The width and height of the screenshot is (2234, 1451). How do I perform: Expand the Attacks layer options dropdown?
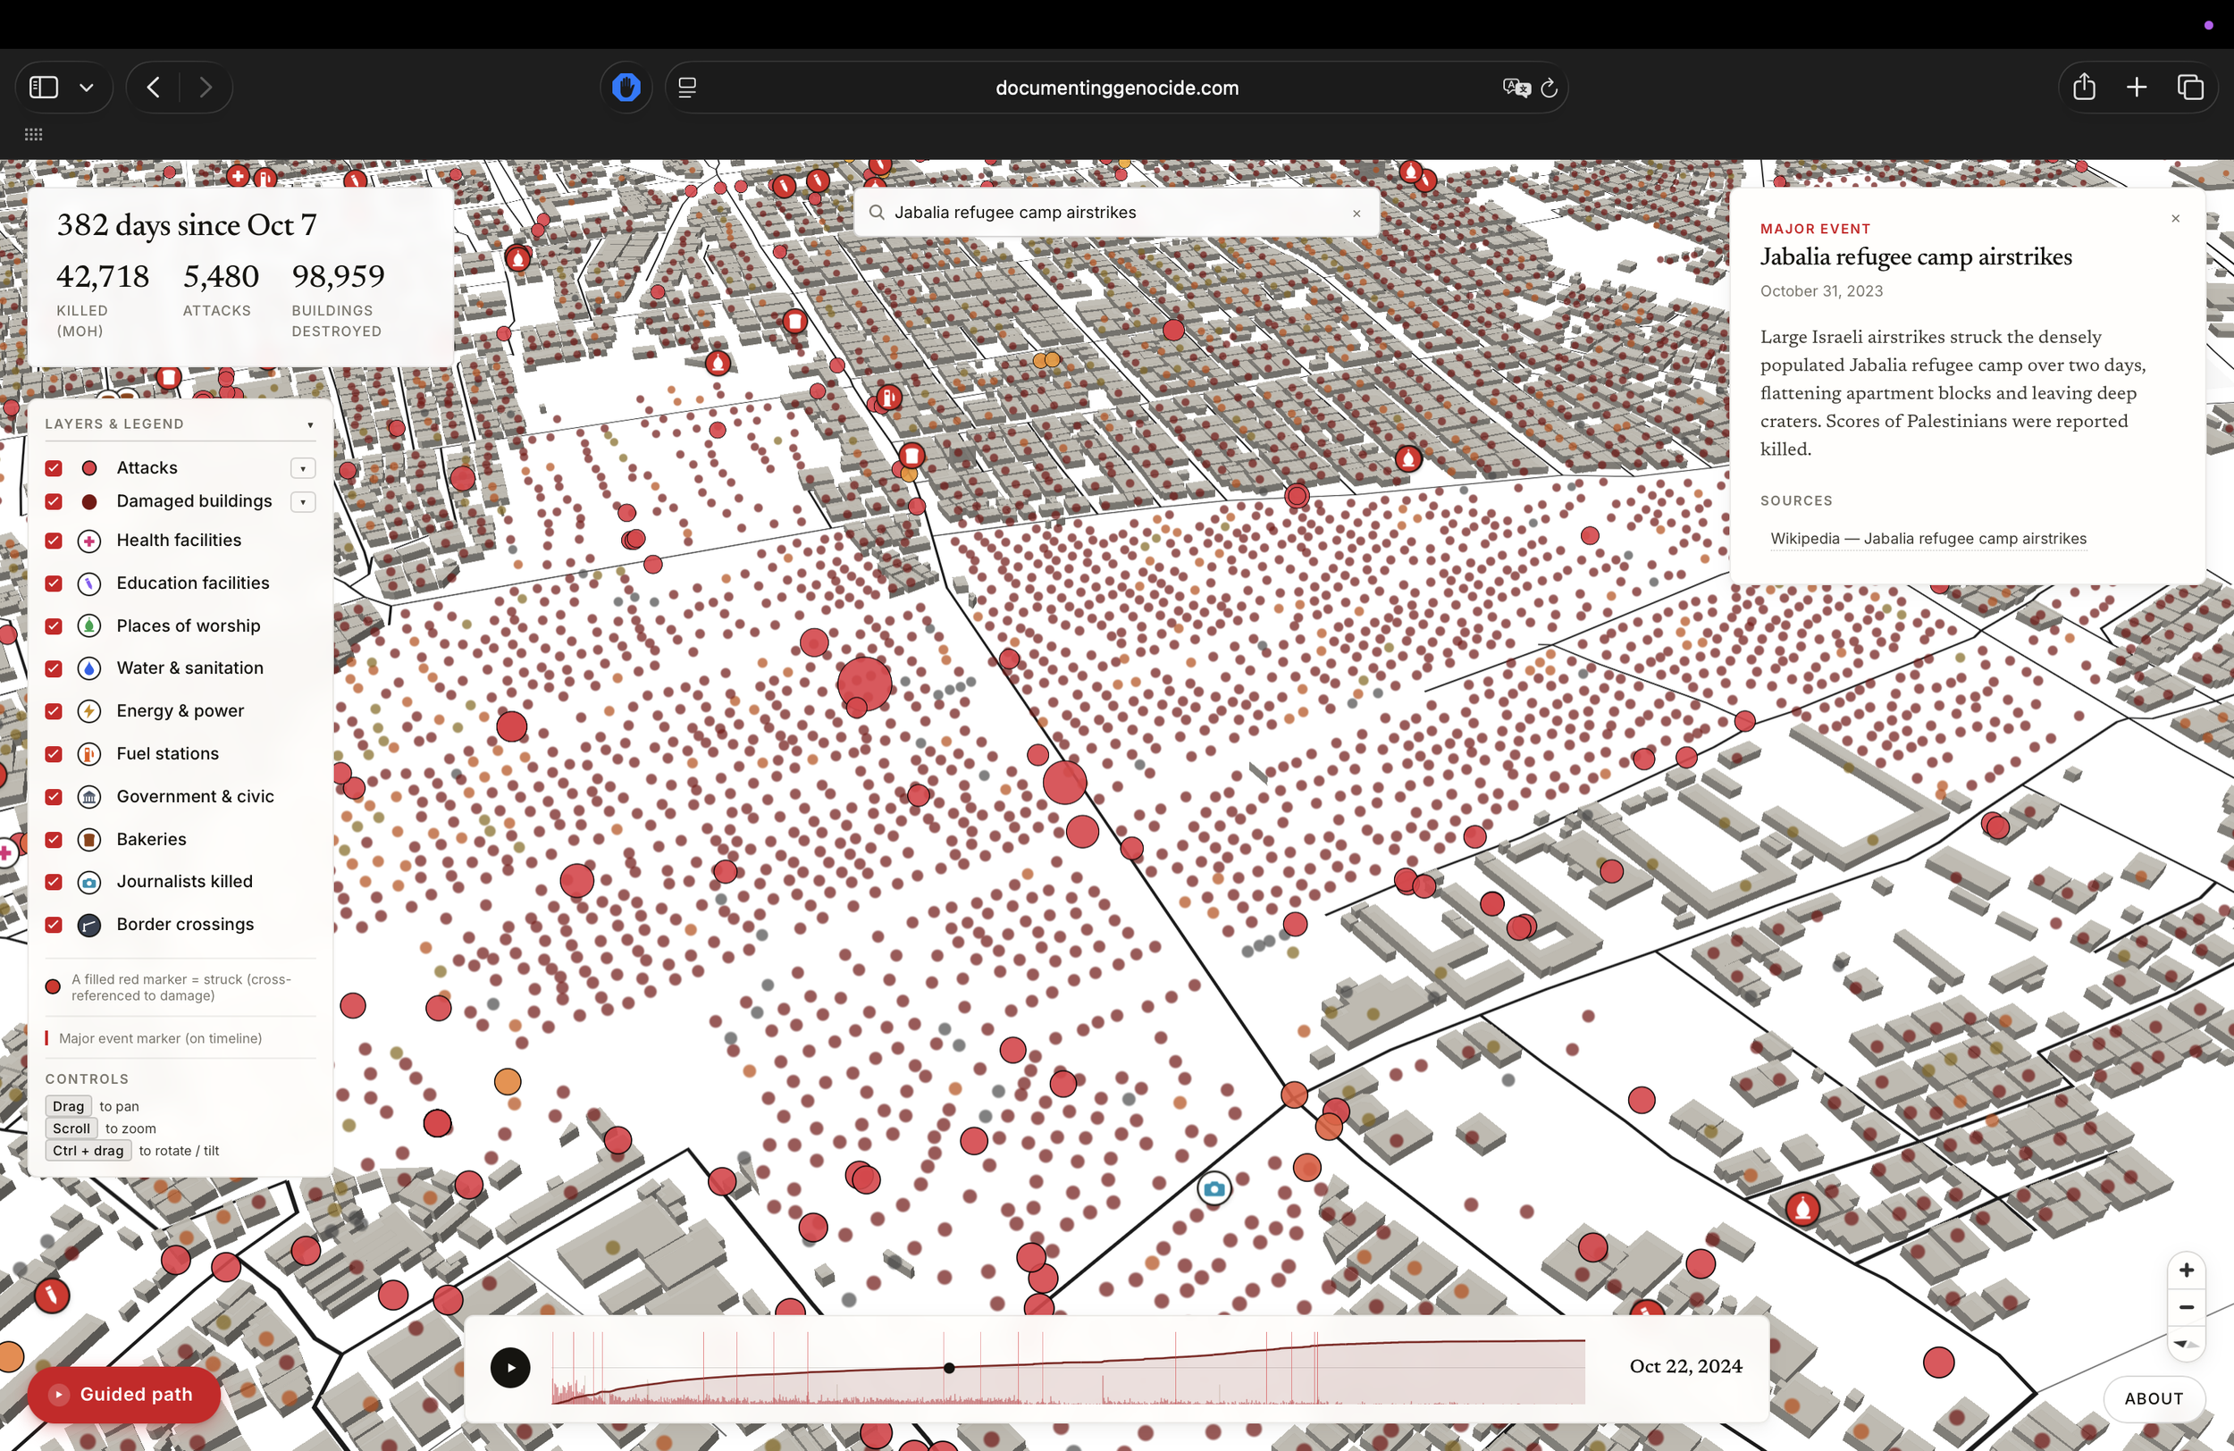(x=302, y=467)
